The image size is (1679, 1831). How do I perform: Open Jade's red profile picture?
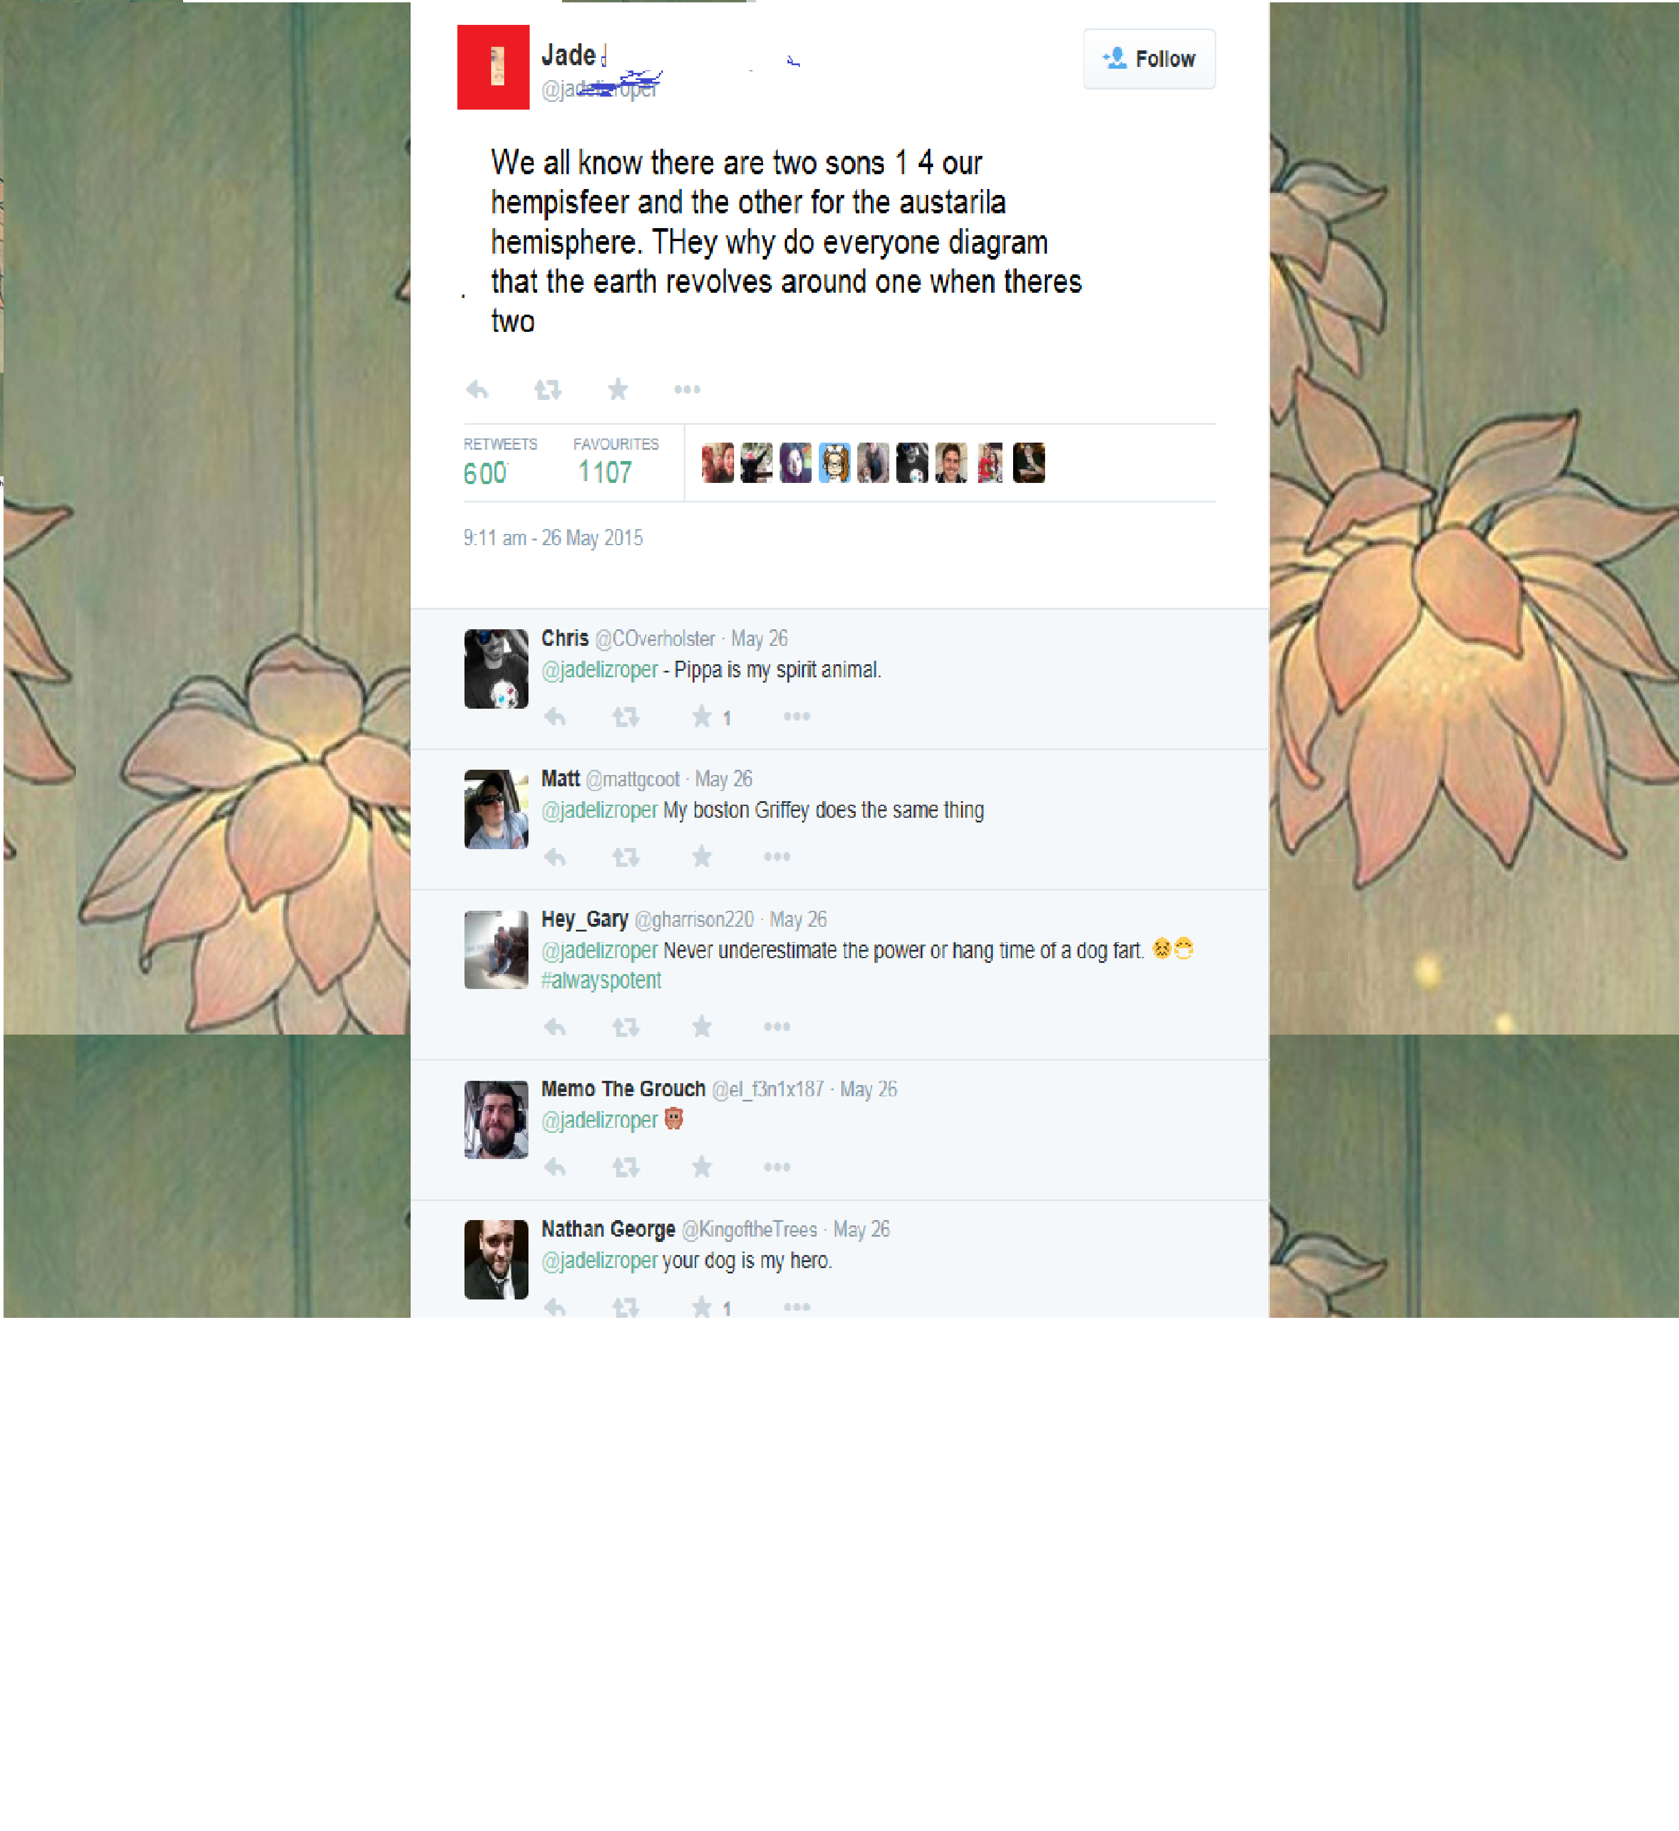(x=492, y=67)
